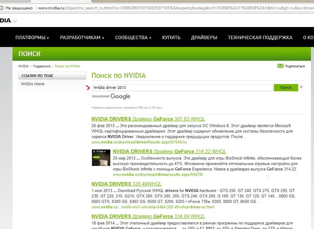This screenshot has height=229, width=314.
Task: Click the green Поиск button
Action: (286, 87)
